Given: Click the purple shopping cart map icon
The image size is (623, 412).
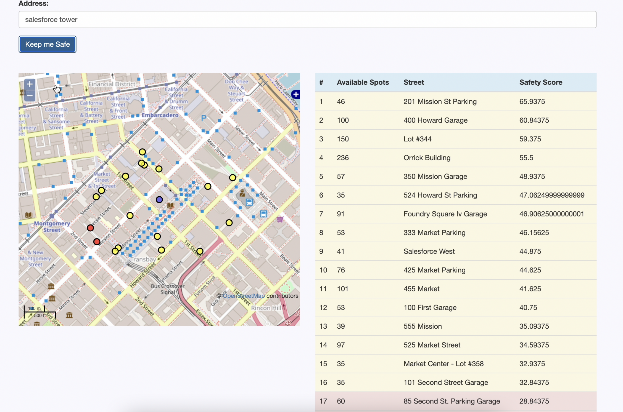Looking at the screenshot, I should tap(280, 219).
